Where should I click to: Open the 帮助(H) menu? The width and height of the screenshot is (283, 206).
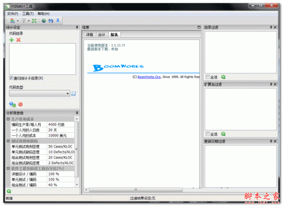(x=43, y=14)
